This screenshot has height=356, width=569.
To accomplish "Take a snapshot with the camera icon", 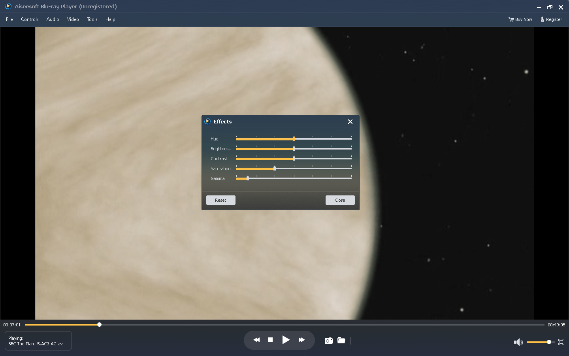I will click(x=328, y=341).
